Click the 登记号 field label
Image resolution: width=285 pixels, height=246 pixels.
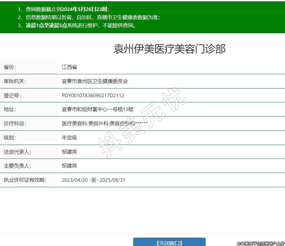pos(12,96)
